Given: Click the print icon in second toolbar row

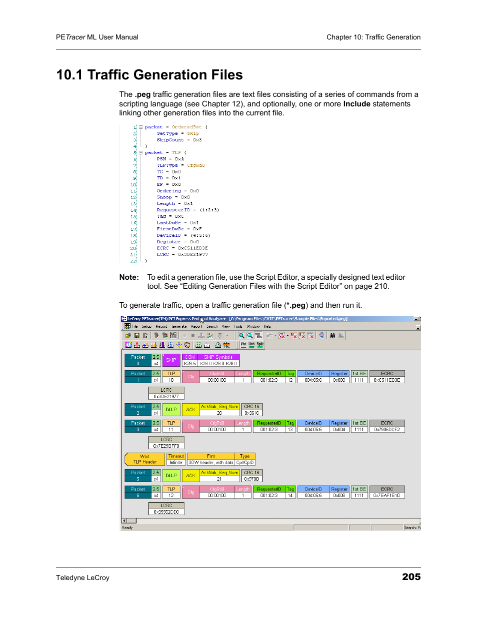Looking at the screenshot, I should (207, 345).
